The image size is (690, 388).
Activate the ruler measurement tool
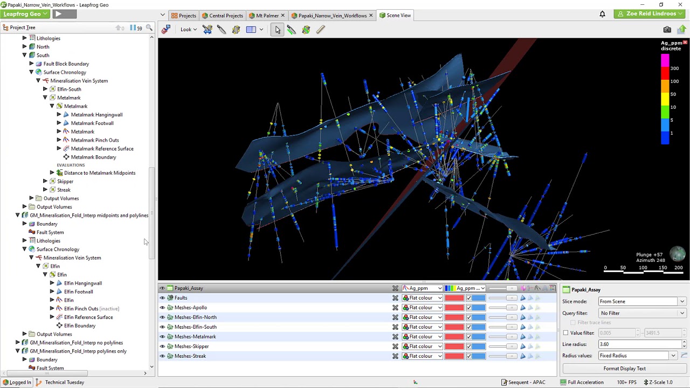(x=320, y=30)
